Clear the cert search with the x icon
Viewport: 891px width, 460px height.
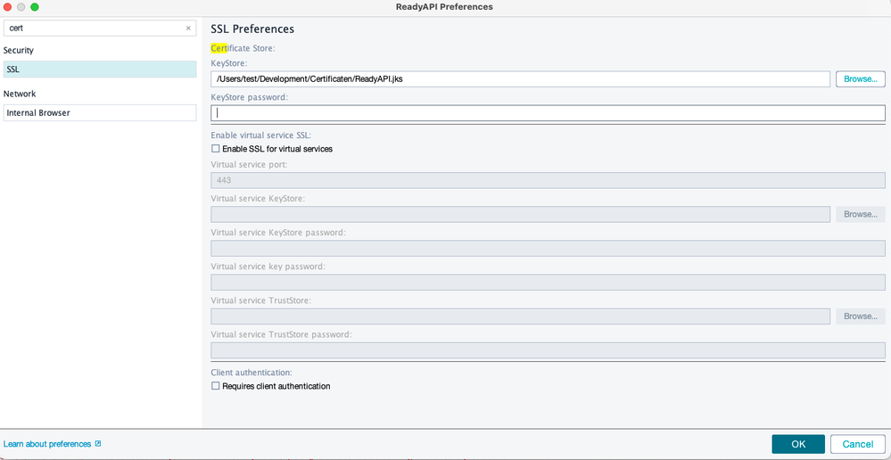tap(188, 28)
